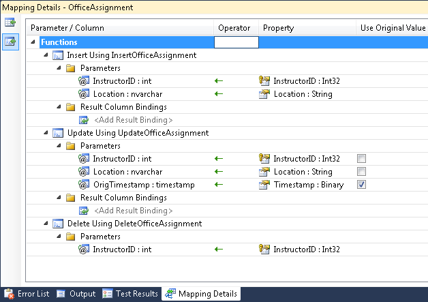Collapse the Functions root node
Image resolution: width=428 pixels, height=302 pixels.
coord(33,42)
